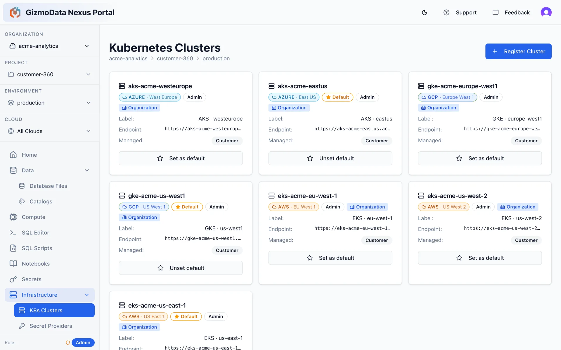Image resolution: width=561 pixels, height=350 pixels.
Task: Open the customer-360 project dropdown
Action: 50,74
